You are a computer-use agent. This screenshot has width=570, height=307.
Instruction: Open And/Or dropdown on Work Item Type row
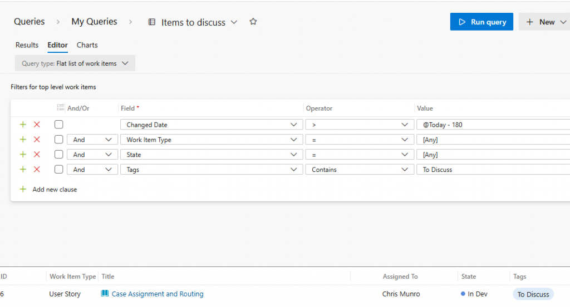point(92,140)
